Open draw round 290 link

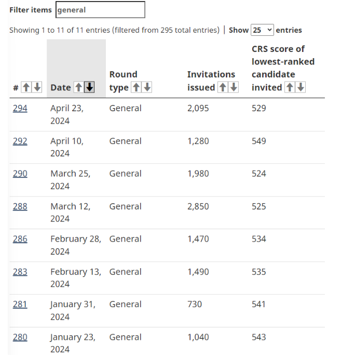(20, 174)
